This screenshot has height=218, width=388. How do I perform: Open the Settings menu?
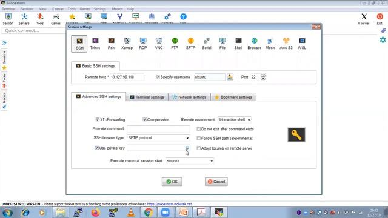[99, 9]
